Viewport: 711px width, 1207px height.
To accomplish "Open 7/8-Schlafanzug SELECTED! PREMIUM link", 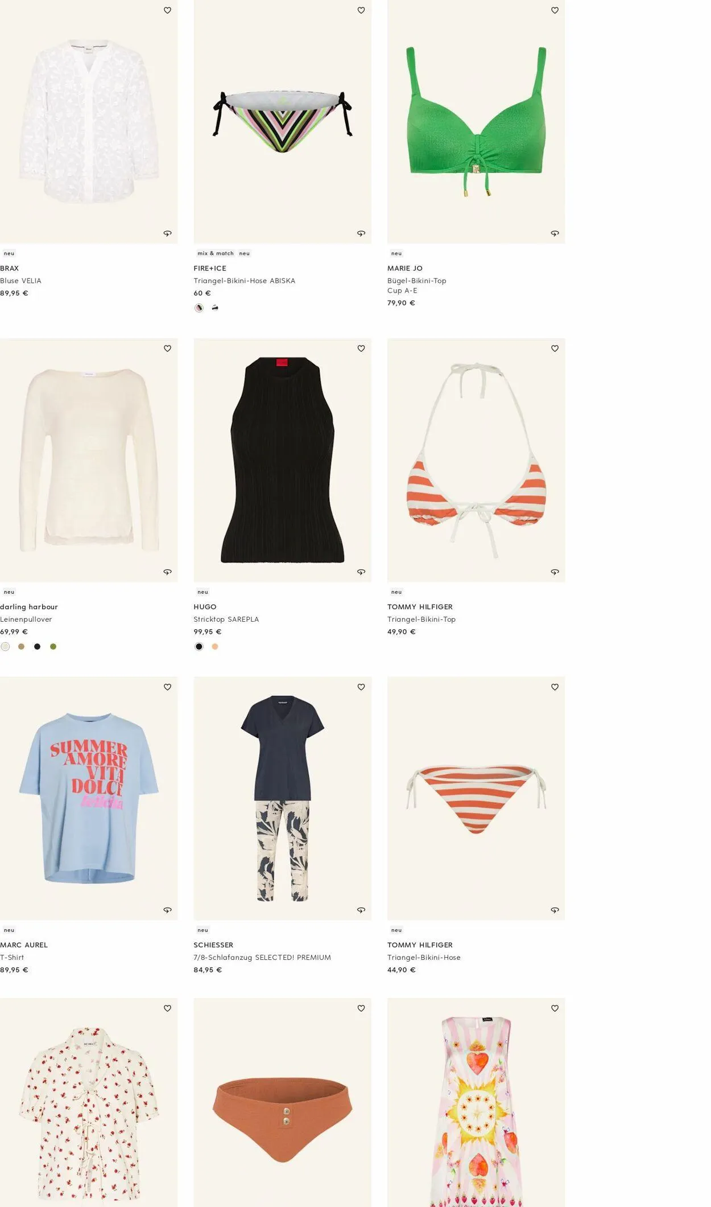I will pos(262,958).
